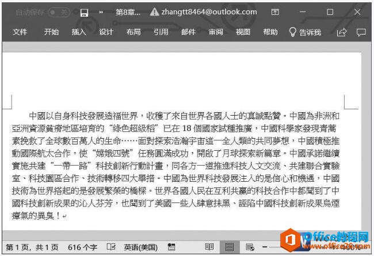The width and height of the screenshot is (374, 256).
Task: Select the Print Layout view button
Action: click(230, 247)
